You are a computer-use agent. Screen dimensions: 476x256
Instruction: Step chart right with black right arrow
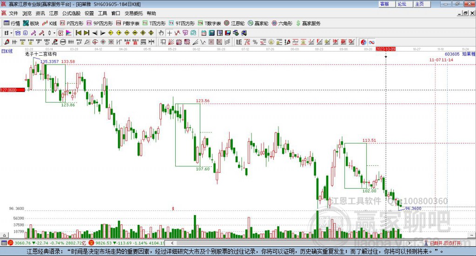(x=103, y=33)
